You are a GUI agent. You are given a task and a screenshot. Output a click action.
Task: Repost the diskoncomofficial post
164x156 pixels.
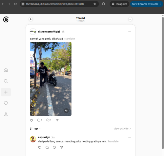coord(49,120)
